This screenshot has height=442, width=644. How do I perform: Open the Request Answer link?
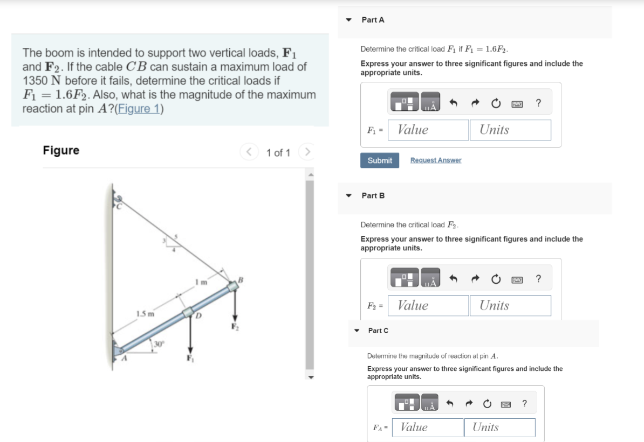[435, 160]
